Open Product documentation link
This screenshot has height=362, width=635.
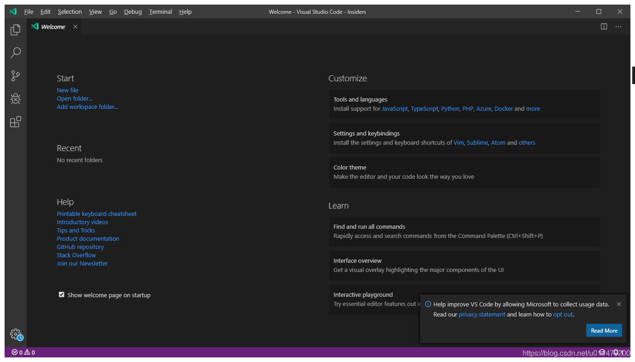click(x=88, y=238)
